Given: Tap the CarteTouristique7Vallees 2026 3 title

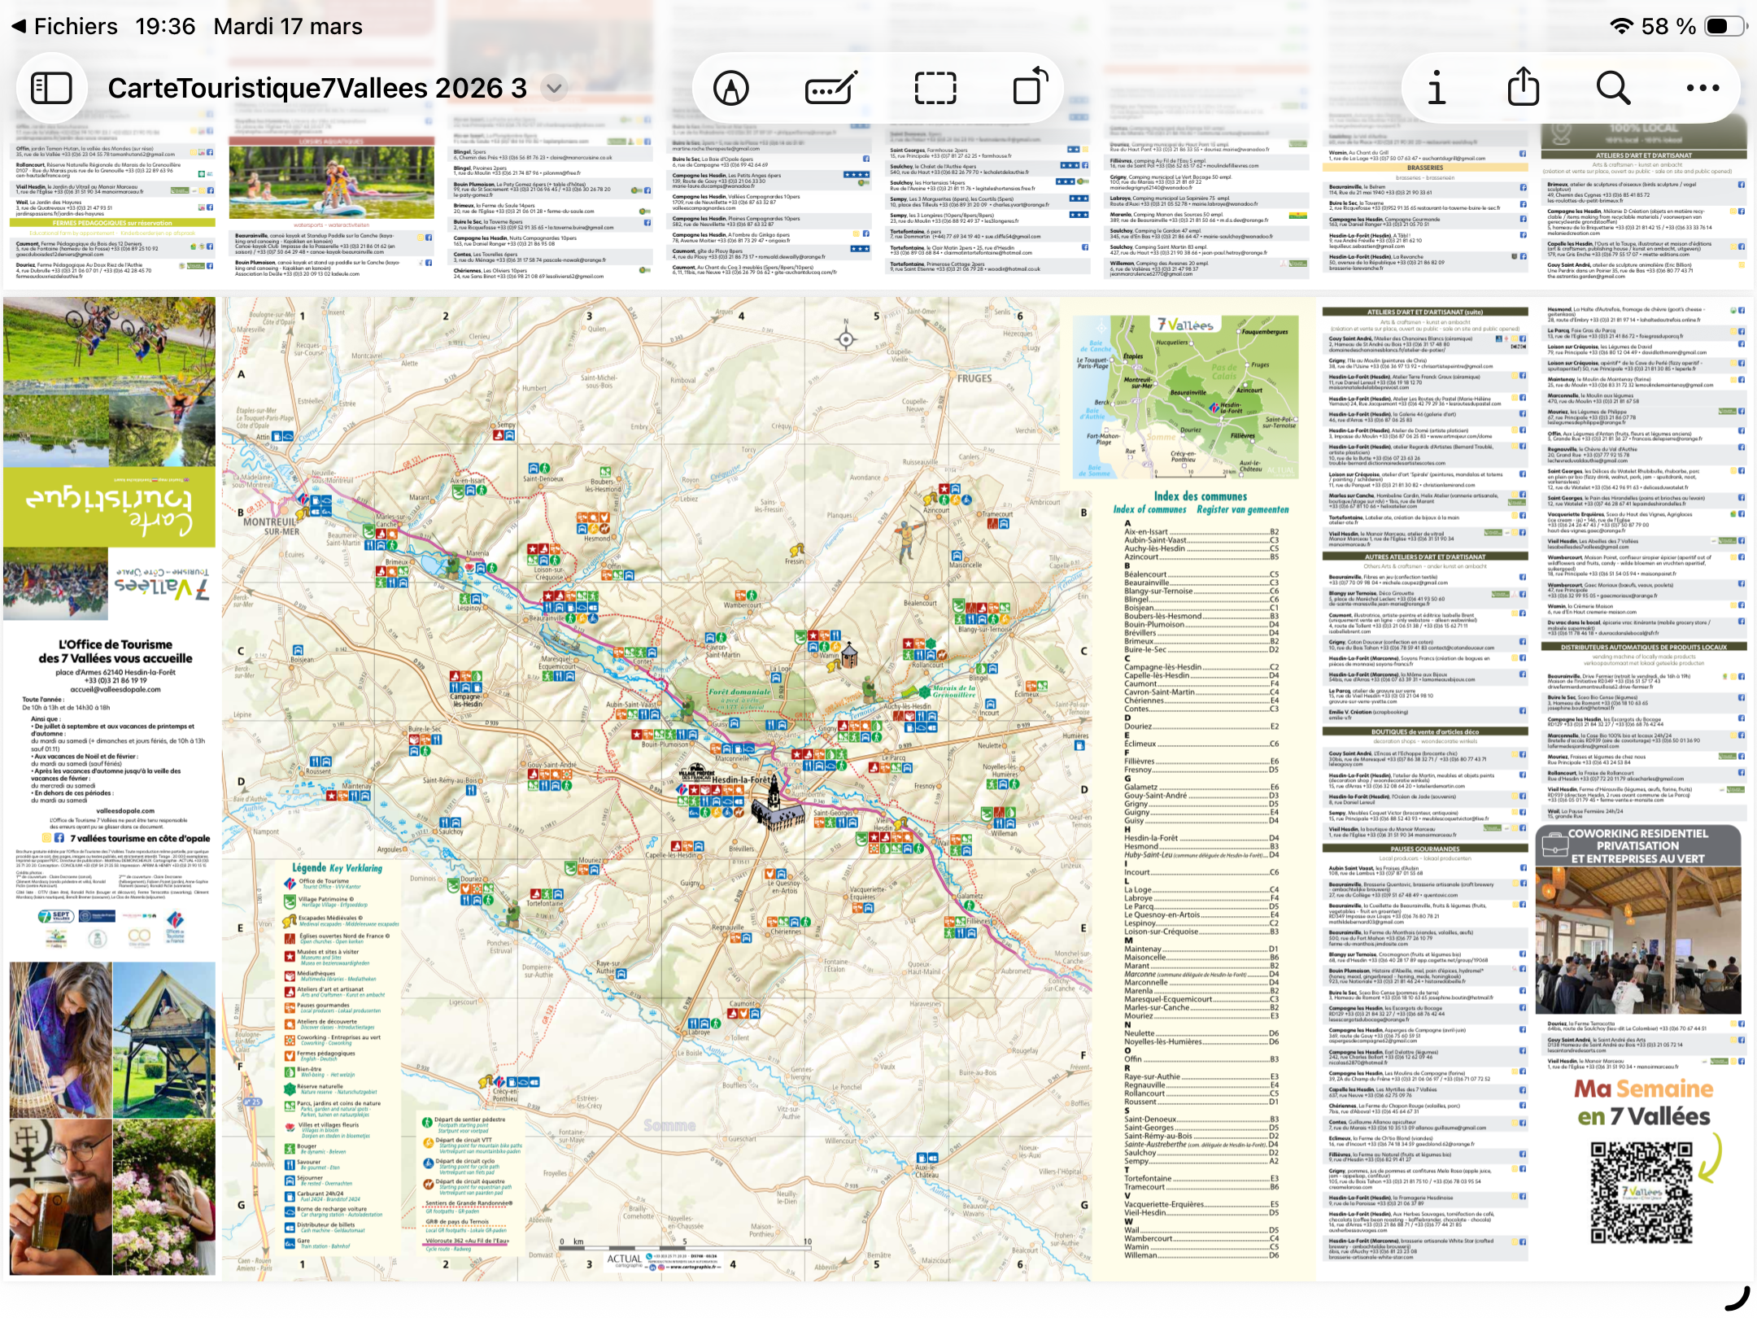Looking at the screenshot, I should 317,88.
